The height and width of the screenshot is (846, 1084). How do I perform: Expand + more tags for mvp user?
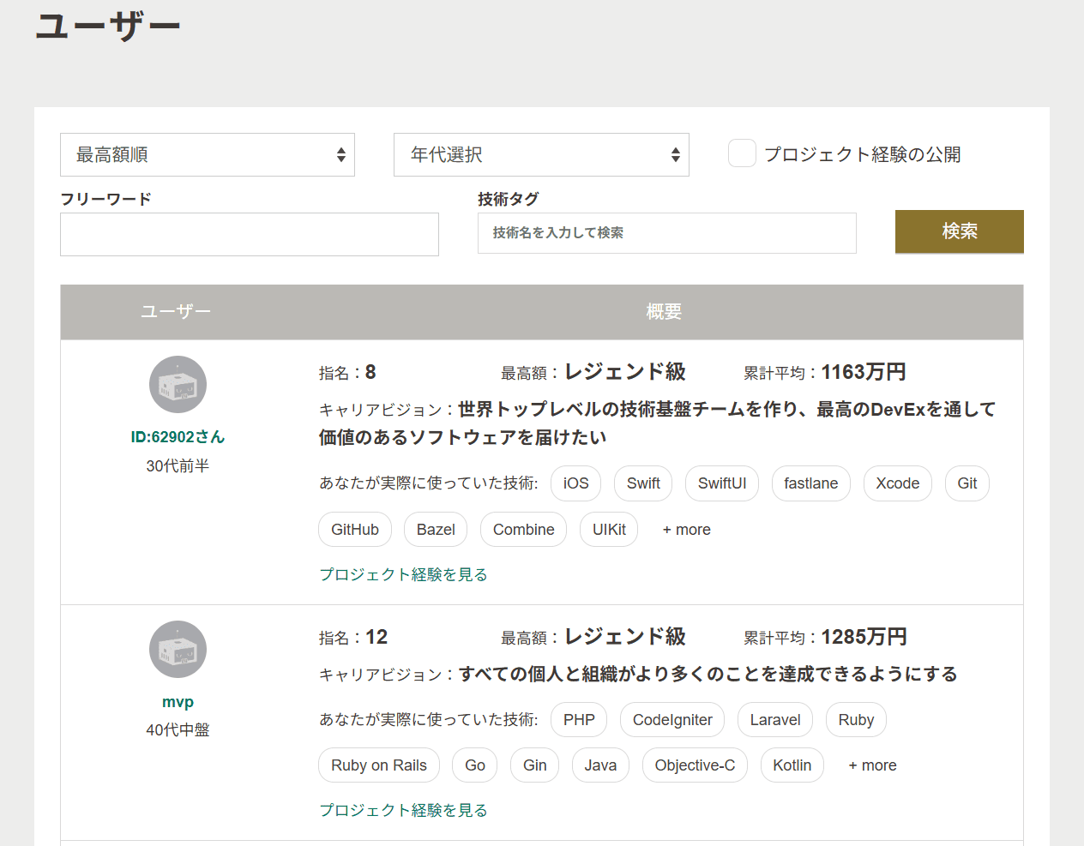(x=872, y=765)
